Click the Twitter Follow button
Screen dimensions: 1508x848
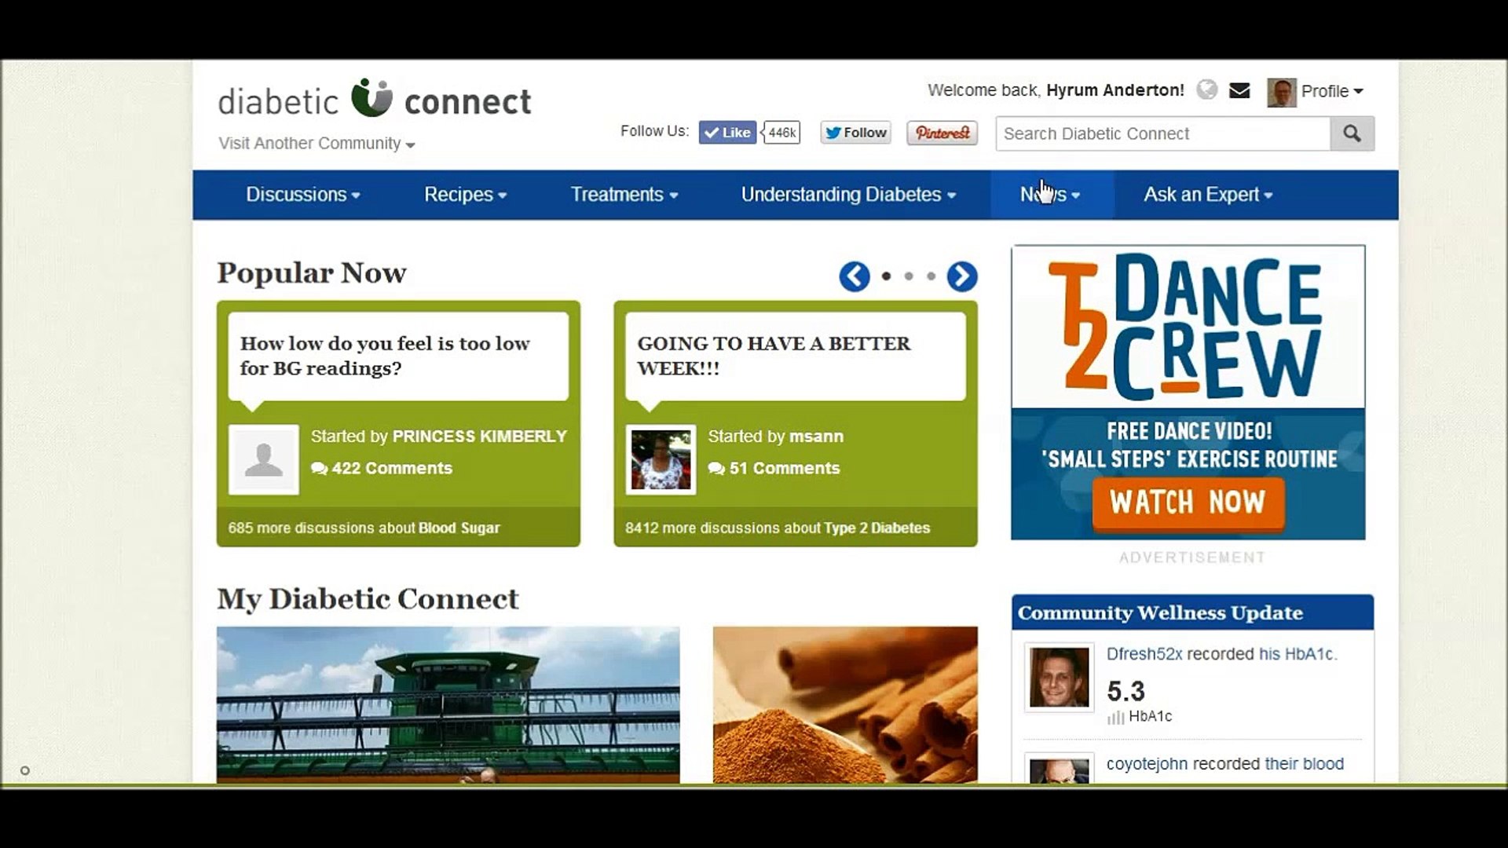[x=855, y=133]
